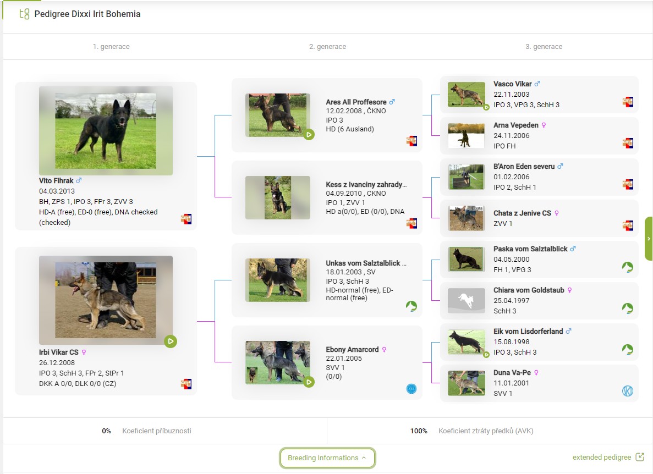Expand the green side panel arrow tab
653x474 pixels.
[x=649, y=239]
